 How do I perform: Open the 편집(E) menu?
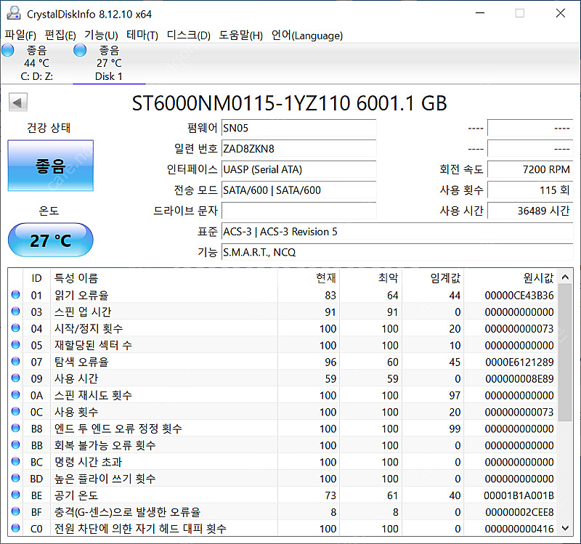click(60, 35)
